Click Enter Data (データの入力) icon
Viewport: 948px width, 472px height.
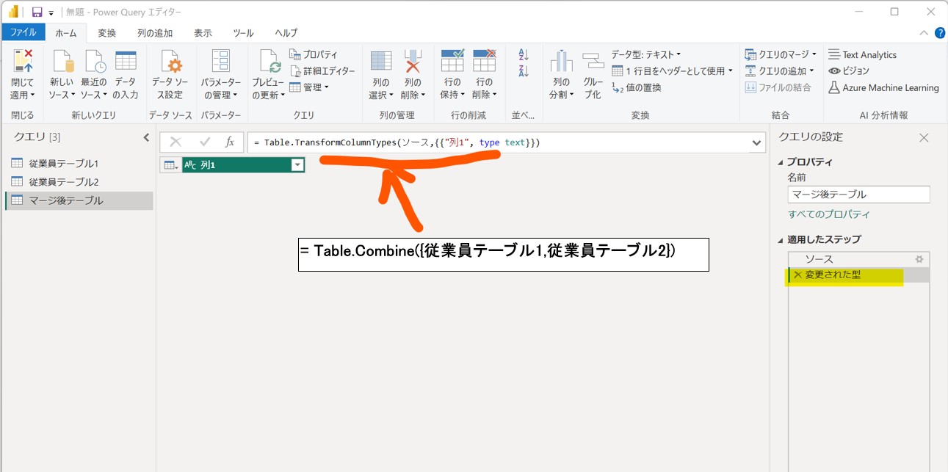tap(126, 62)
